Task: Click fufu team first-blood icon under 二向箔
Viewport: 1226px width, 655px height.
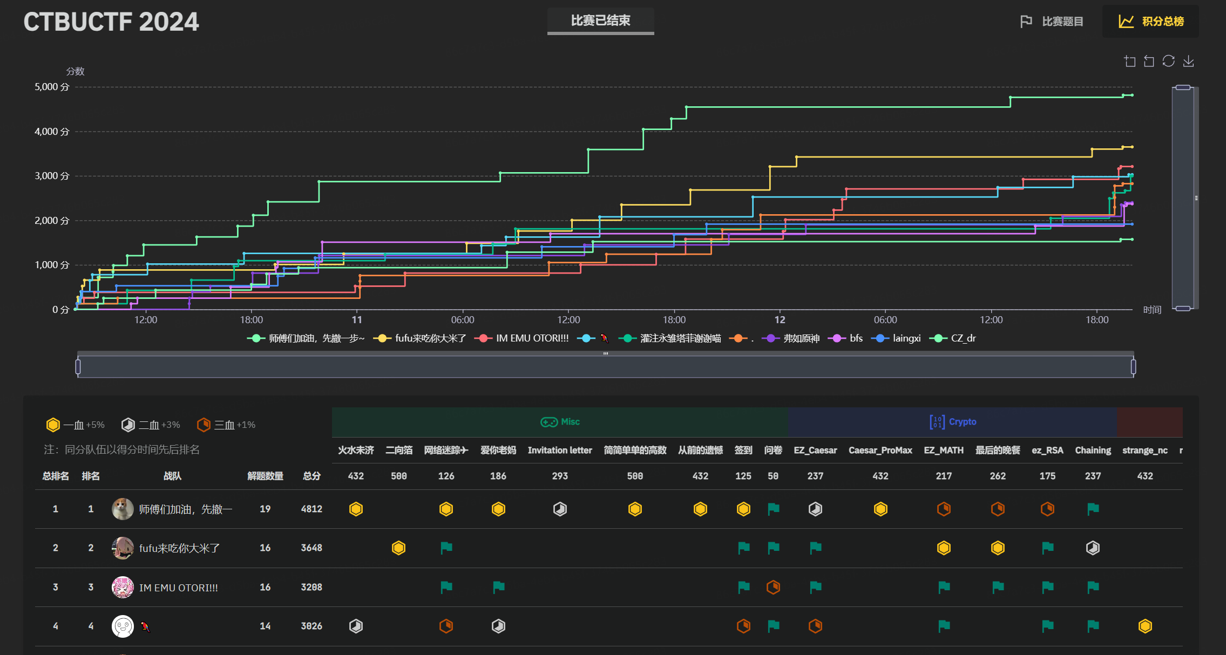Action: (398, 548)
